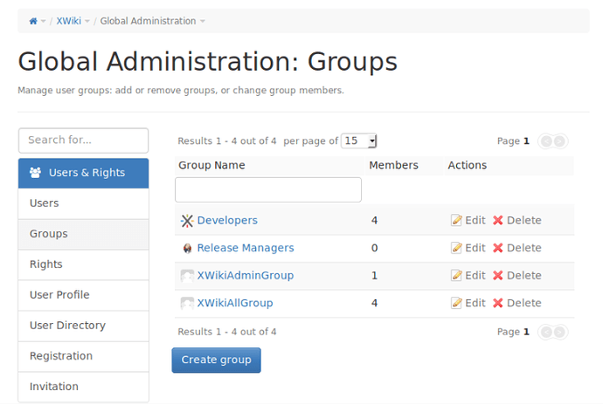Image resolution: width=603 pixels, height=405 pixels.
Task: Click the red X Delete icon for XWikiAllGroup
Action: click(498, 303)
